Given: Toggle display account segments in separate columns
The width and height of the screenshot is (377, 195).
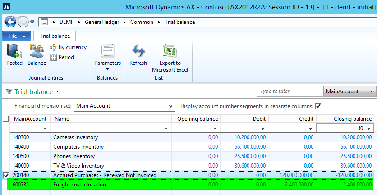Looking at the screenshot, I should click(318, 106).
